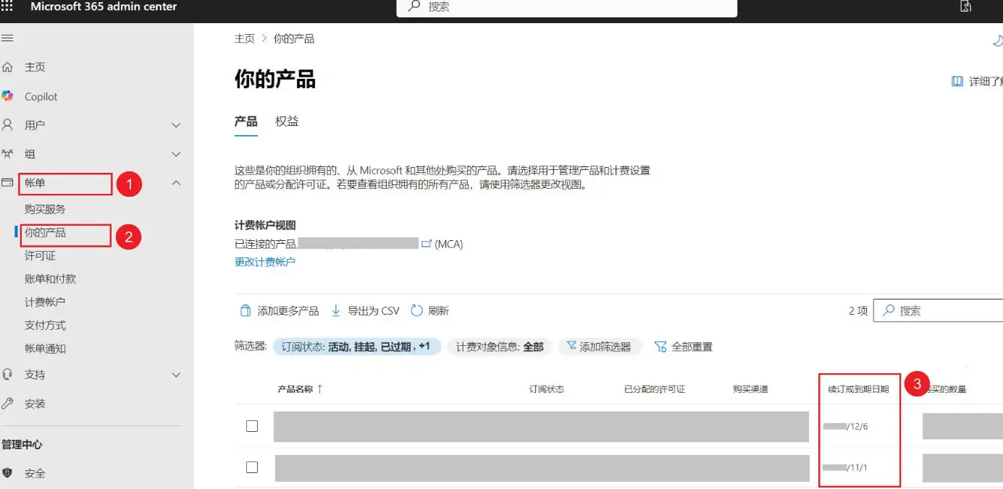1003x489 pixels.
Task: Click the shield icon beside 安全
Action: pos(8,473)
